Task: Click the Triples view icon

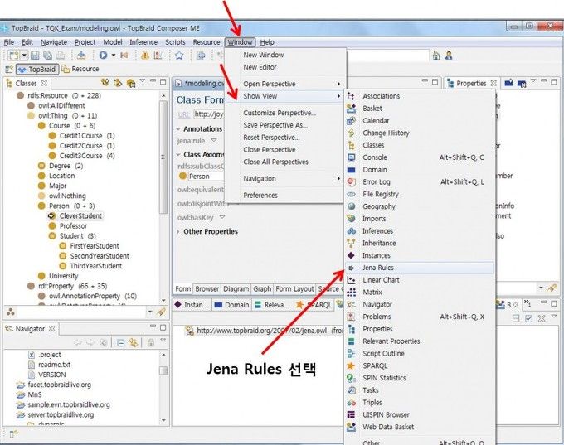Action: pyautogui.click(x=351, y=403)
